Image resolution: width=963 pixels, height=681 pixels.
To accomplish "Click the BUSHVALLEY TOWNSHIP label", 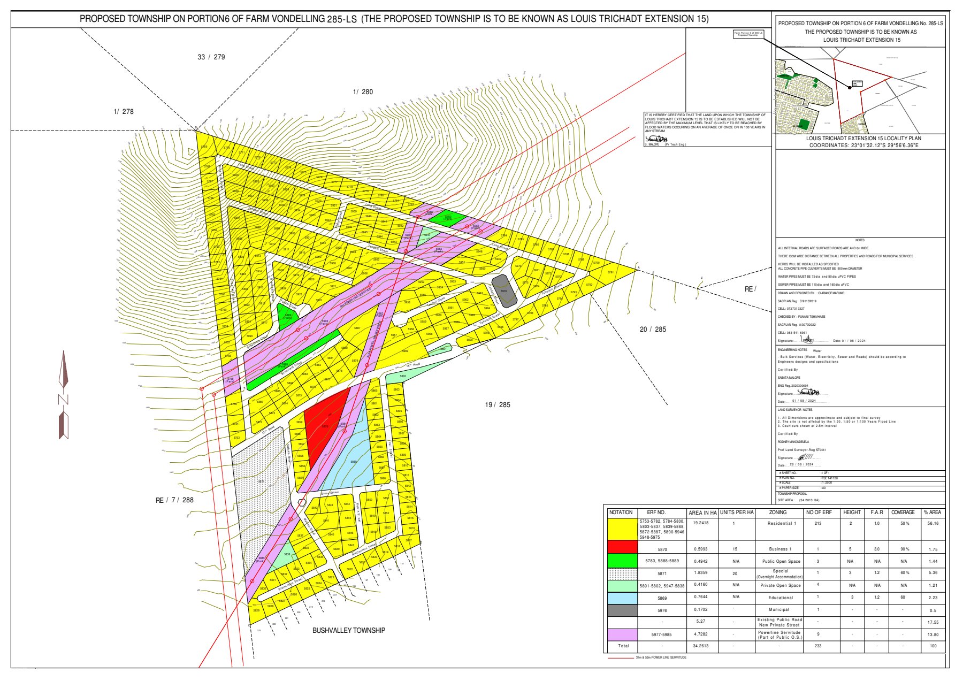I will [x=349, y=631].
